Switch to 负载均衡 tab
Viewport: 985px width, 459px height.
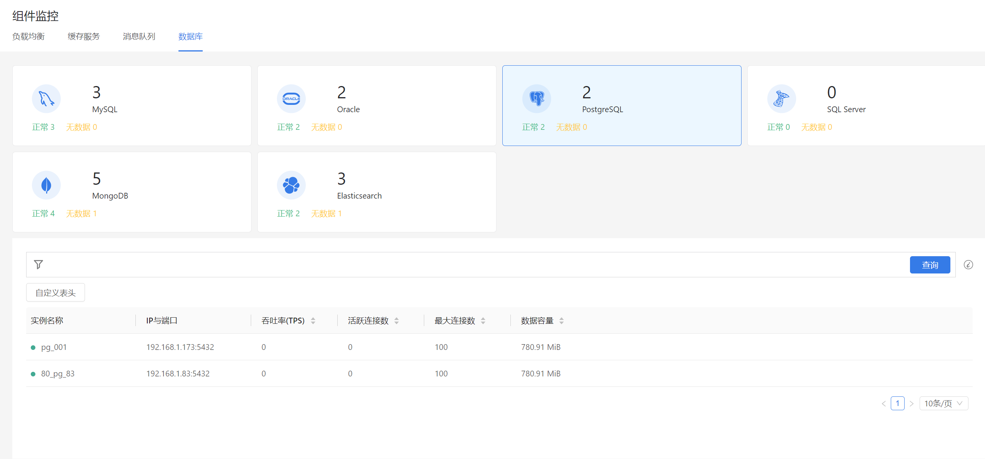point(28,36)
